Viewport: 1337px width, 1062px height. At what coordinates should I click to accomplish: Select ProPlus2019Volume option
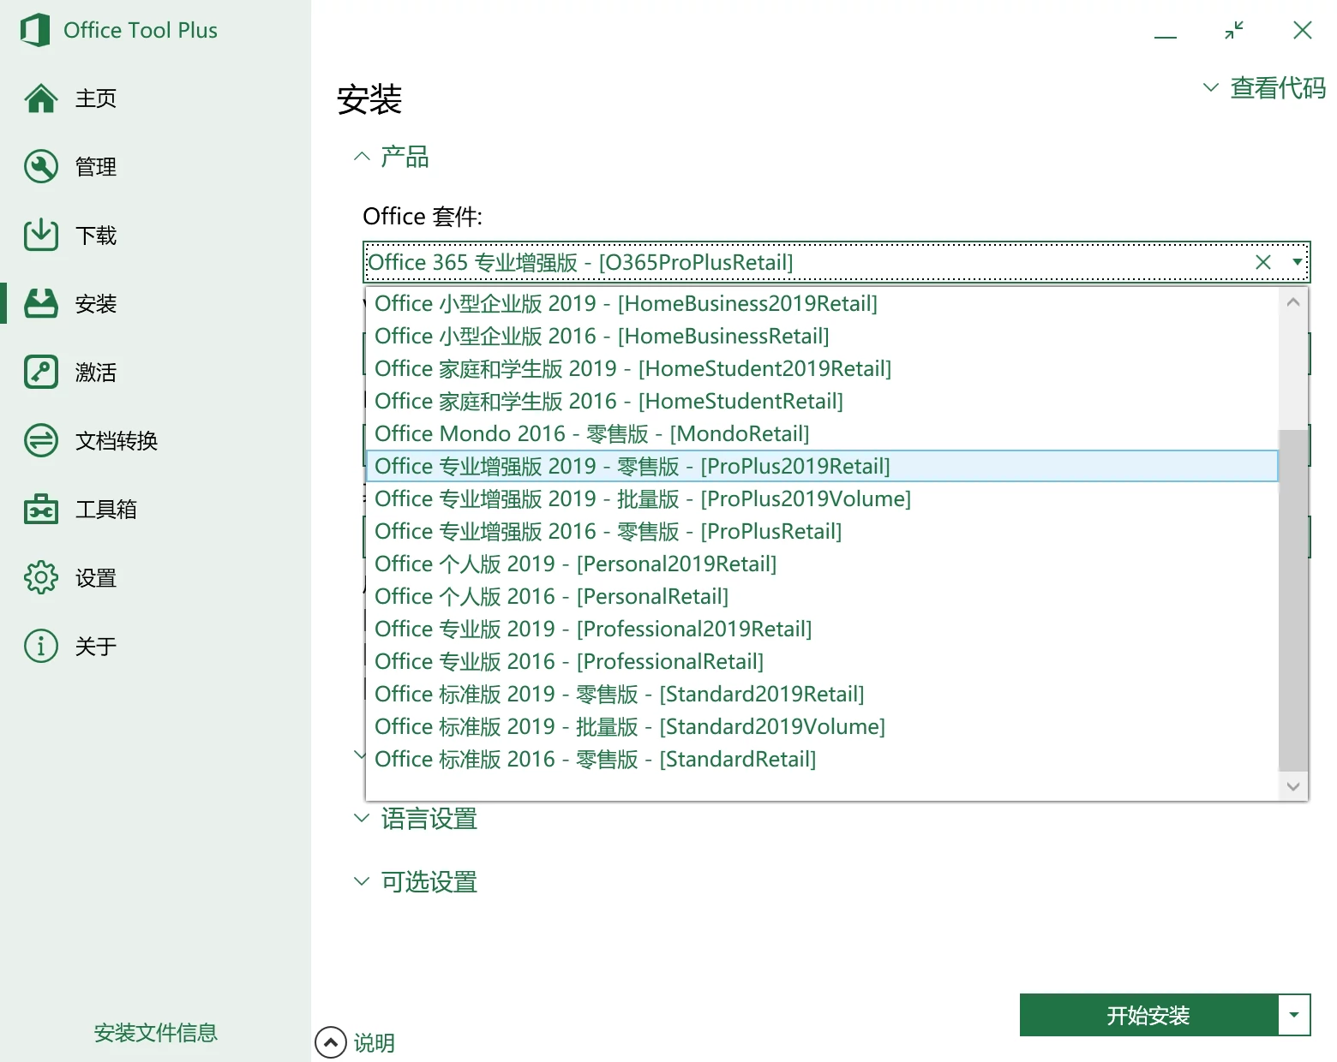822,498
